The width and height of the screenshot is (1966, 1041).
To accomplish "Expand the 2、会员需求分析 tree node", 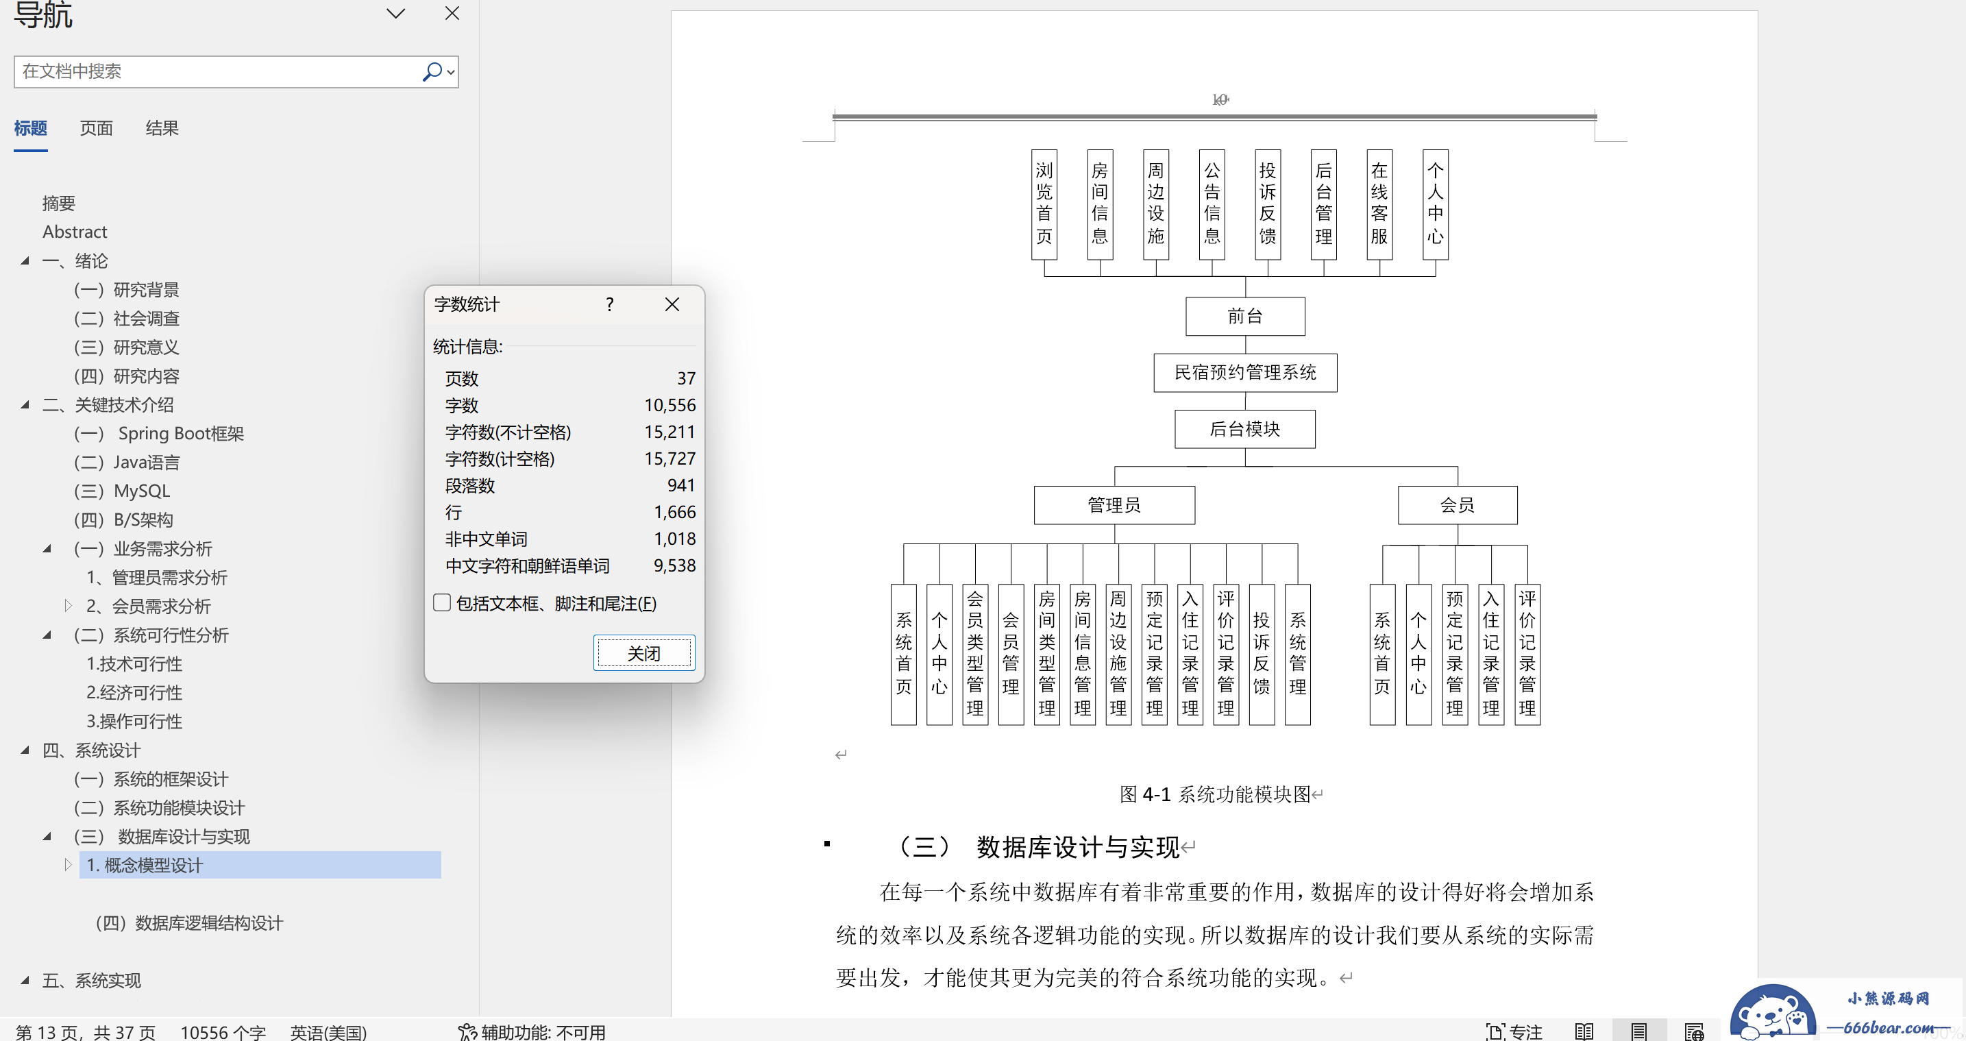I will [x=68, y=606].
